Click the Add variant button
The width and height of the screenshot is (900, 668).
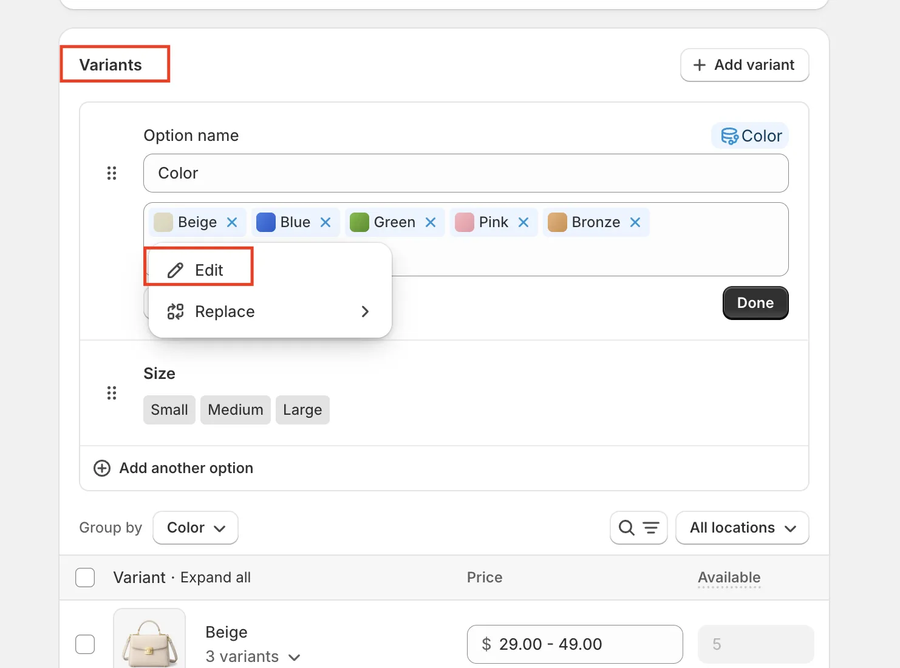[x=744, y=65]
